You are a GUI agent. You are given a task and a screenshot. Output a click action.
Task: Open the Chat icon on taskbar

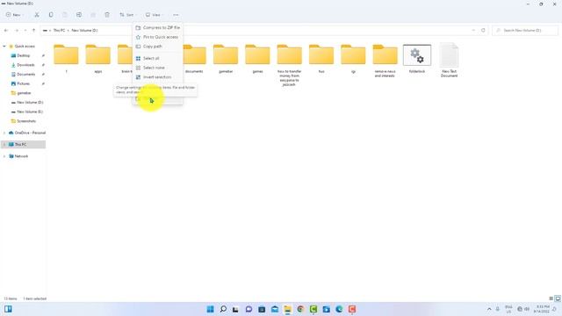249,309
